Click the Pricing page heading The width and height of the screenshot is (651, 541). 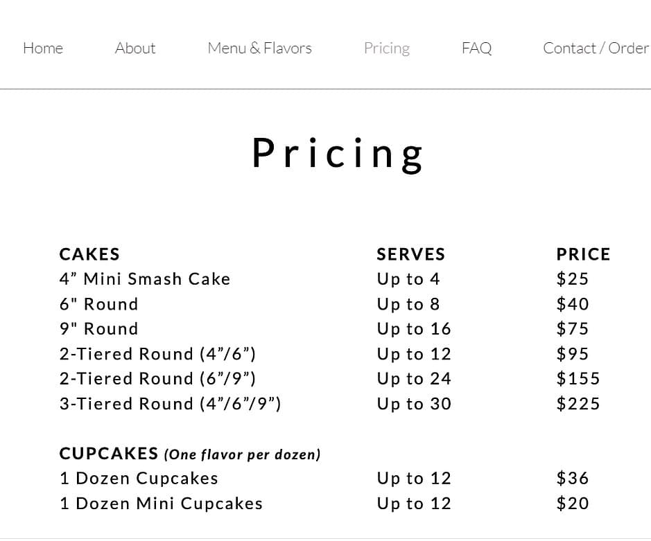pyautogui.click(x=338, y=153)
